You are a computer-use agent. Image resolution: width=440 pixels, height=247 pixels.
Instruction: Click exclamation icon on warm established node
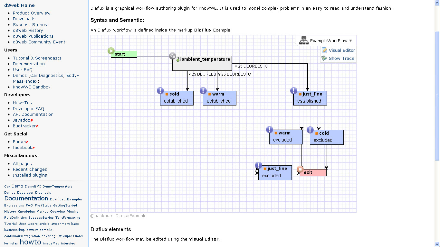203,91
